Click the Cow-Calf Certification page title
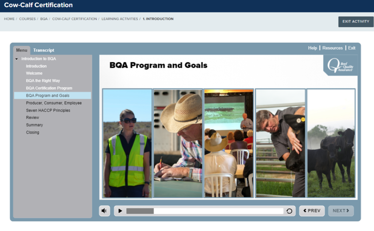The image size is (374, 231). pyautogui.click(x=38, y=5)
